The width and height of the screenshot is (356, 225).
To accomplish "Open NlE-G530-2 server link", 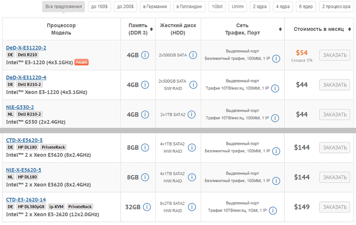I will (x=20, y=107).
